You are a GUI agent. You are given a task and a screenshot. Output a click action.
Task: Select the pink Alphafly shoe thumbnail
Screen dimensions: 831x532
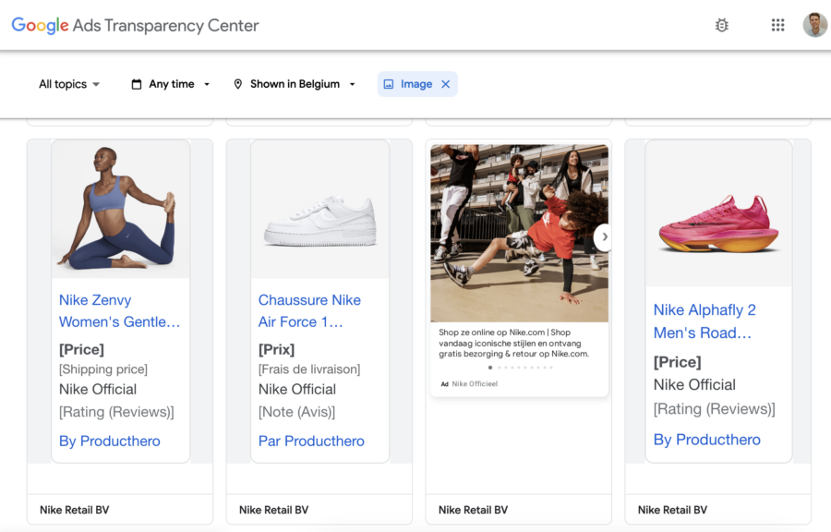tap(718, 224)
